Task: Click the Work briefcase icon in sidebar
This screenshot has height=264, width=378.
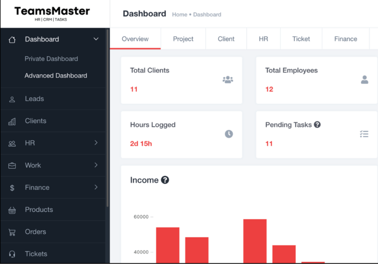Action: coord(12,166)
